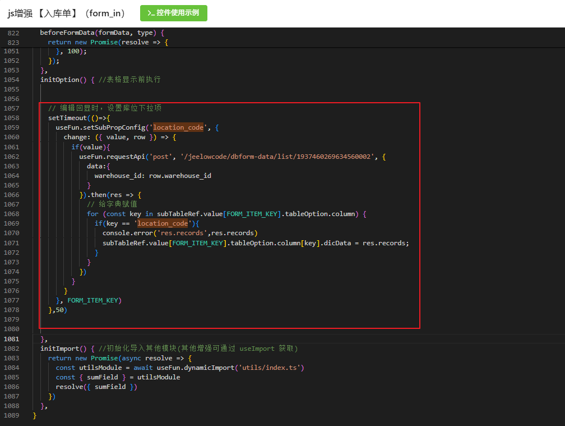Click the change: ({ value, row }) line
This screenshot has width=565, height=426.
pos(120,137)
